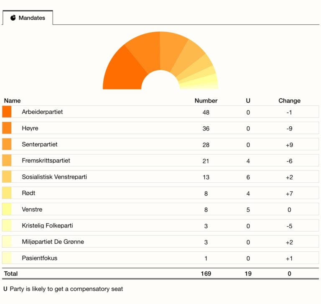Click the Number column header
This screenshot has height=304, width=321.
coord(206,101)
